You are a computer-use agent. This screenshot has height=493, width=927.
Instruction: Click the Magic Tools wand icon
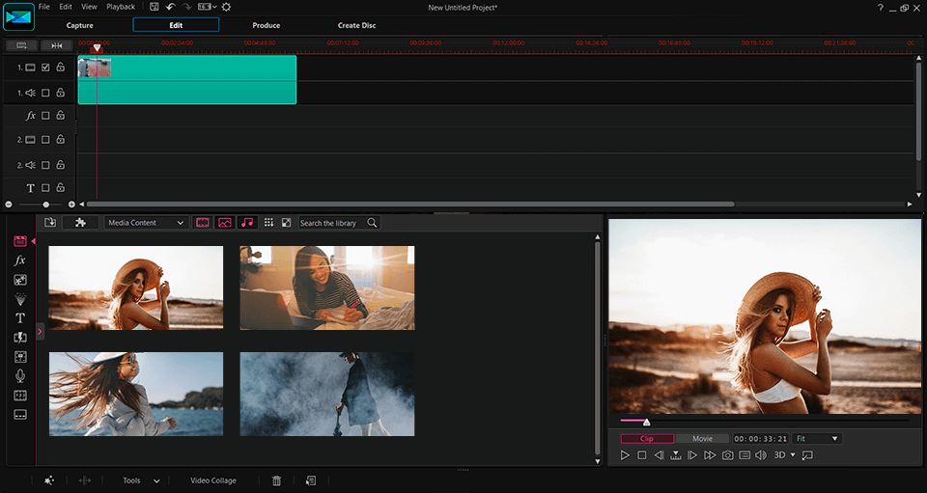pos(49,480)
